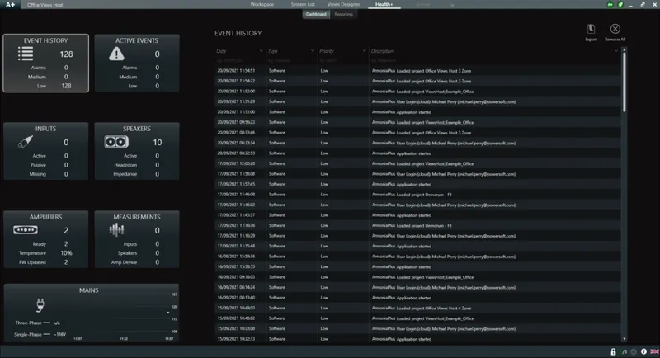Image resolution: width=660 pixels, height=358 pixels.
Task: Click the Active Events warning triangle icon
Action: point(116,54)
